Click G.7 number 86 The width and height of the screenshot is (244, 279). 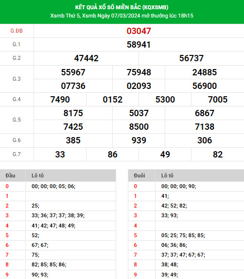coord(112,155)
